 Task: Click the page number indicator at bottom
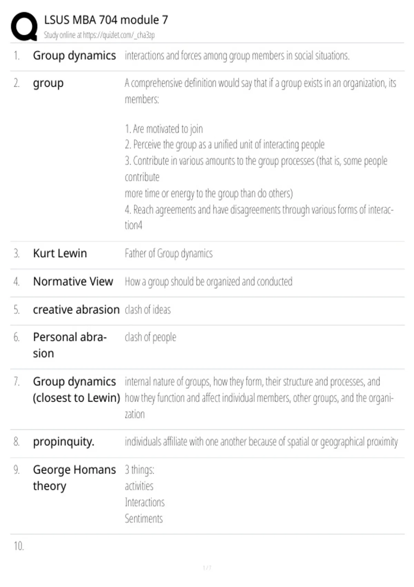click(207, 568)
